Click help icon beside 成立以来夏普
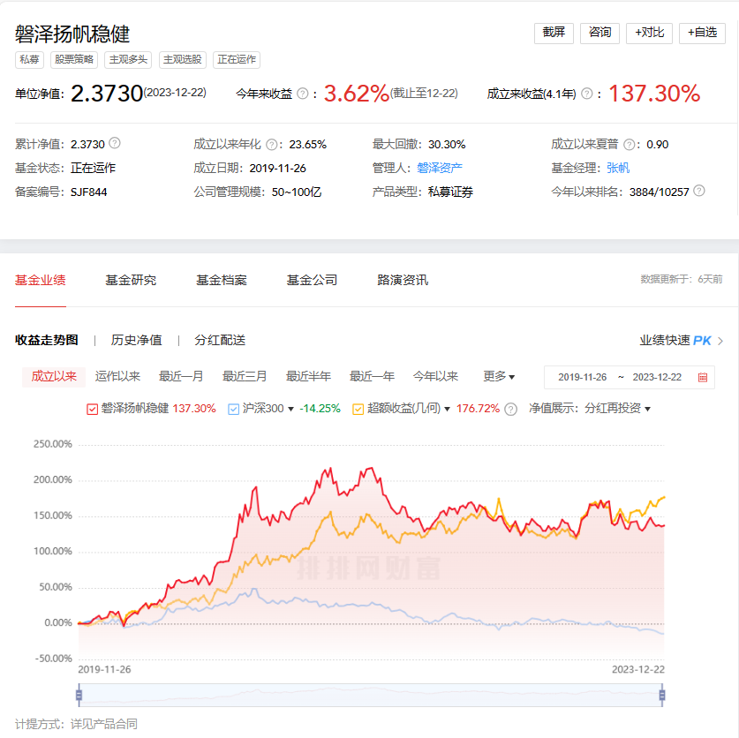 coord(630,144)
